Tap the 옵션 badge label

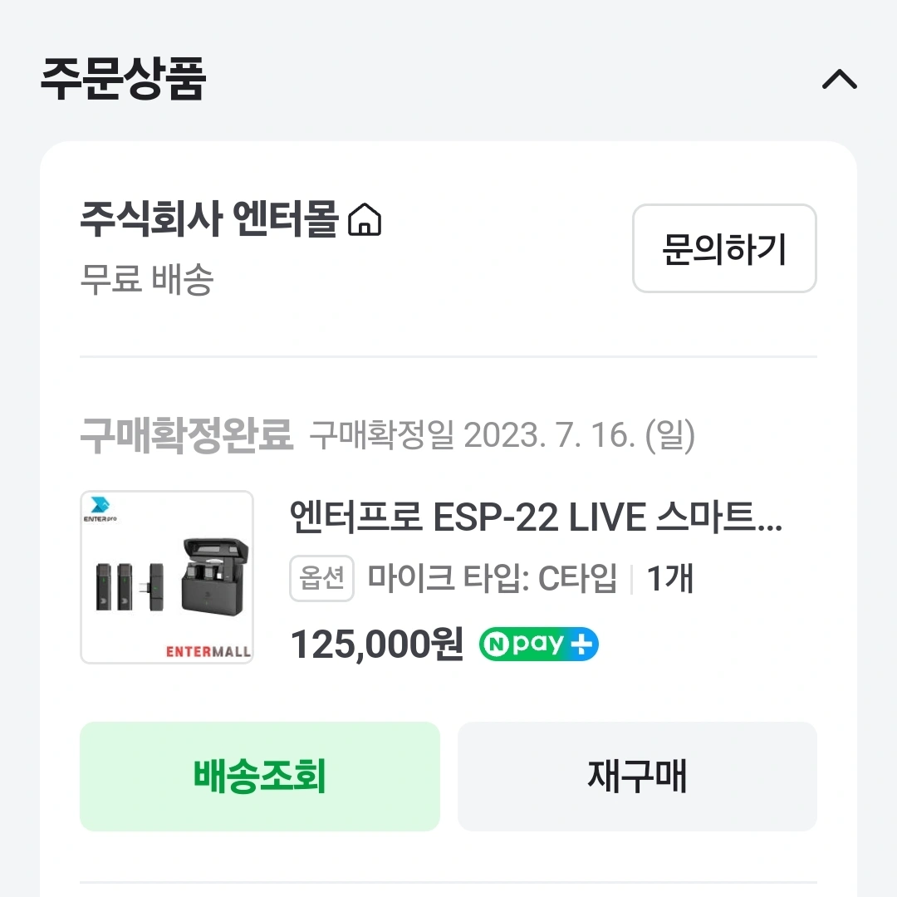321,578
